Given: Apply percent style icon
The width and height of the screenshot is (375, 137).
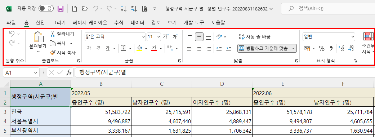Looking at the screenshot, I should pos(321,48).
